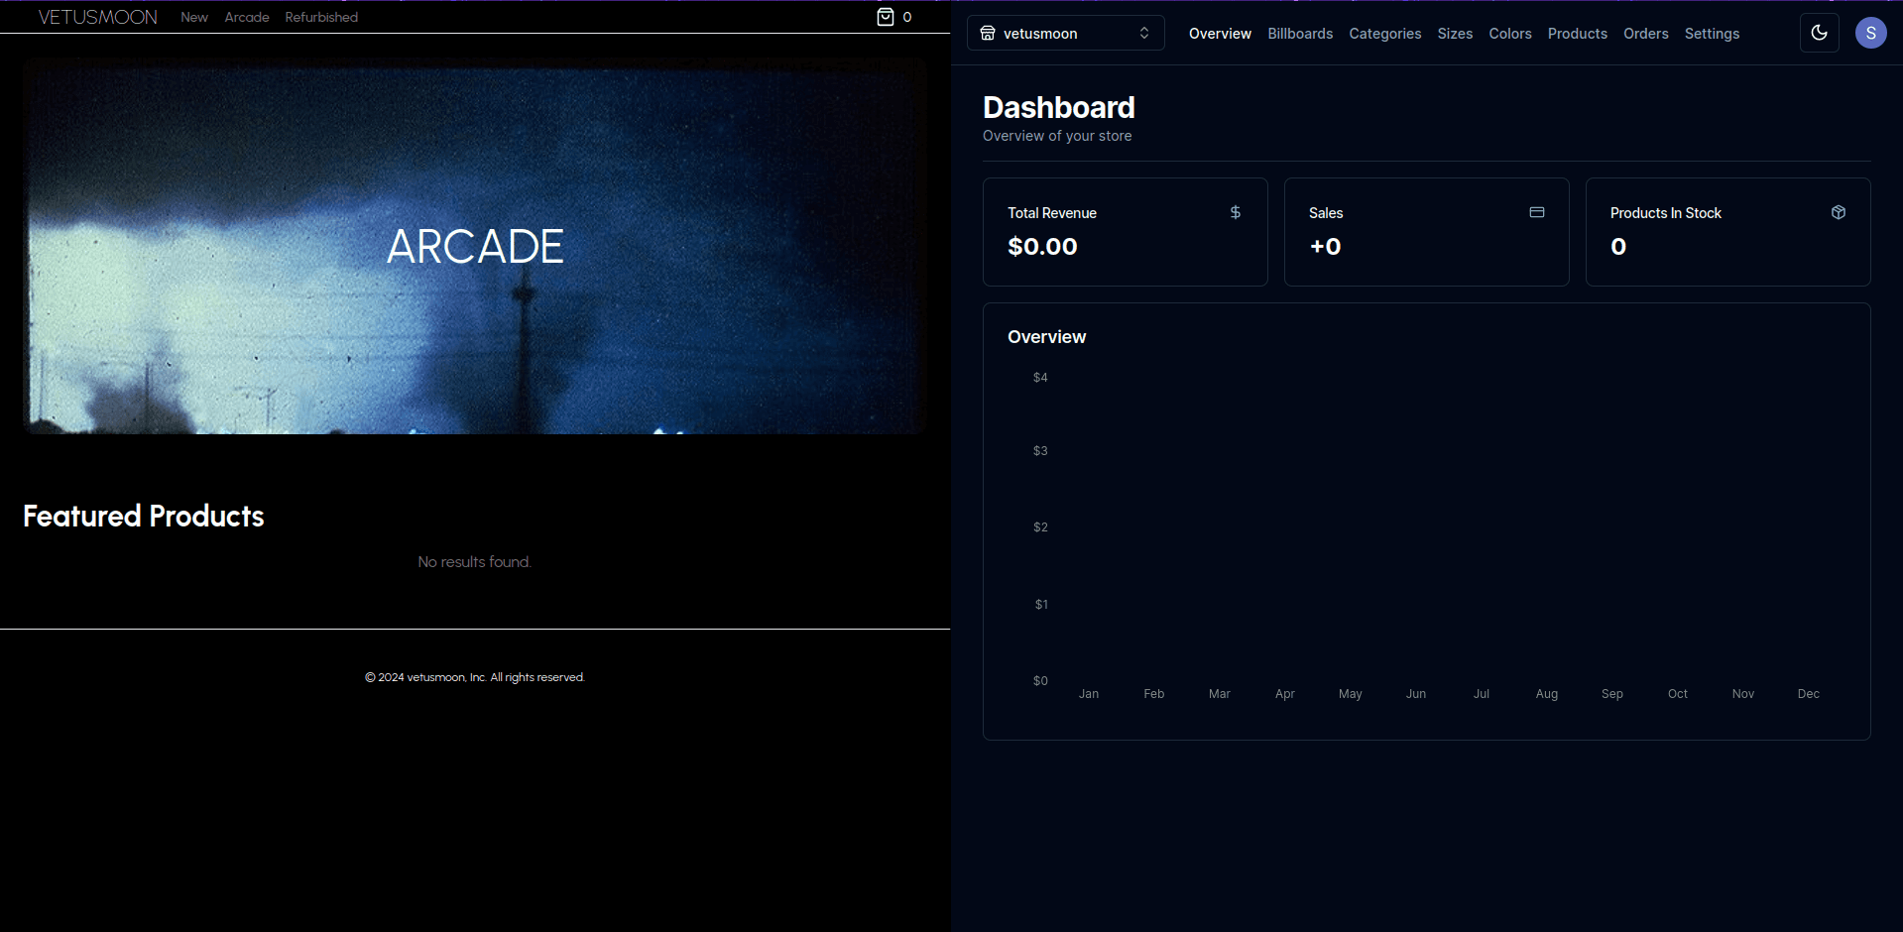The image size is (1903, 932).
Task: Switch to the Billboards tab
Action: (x=1299, y=33)
